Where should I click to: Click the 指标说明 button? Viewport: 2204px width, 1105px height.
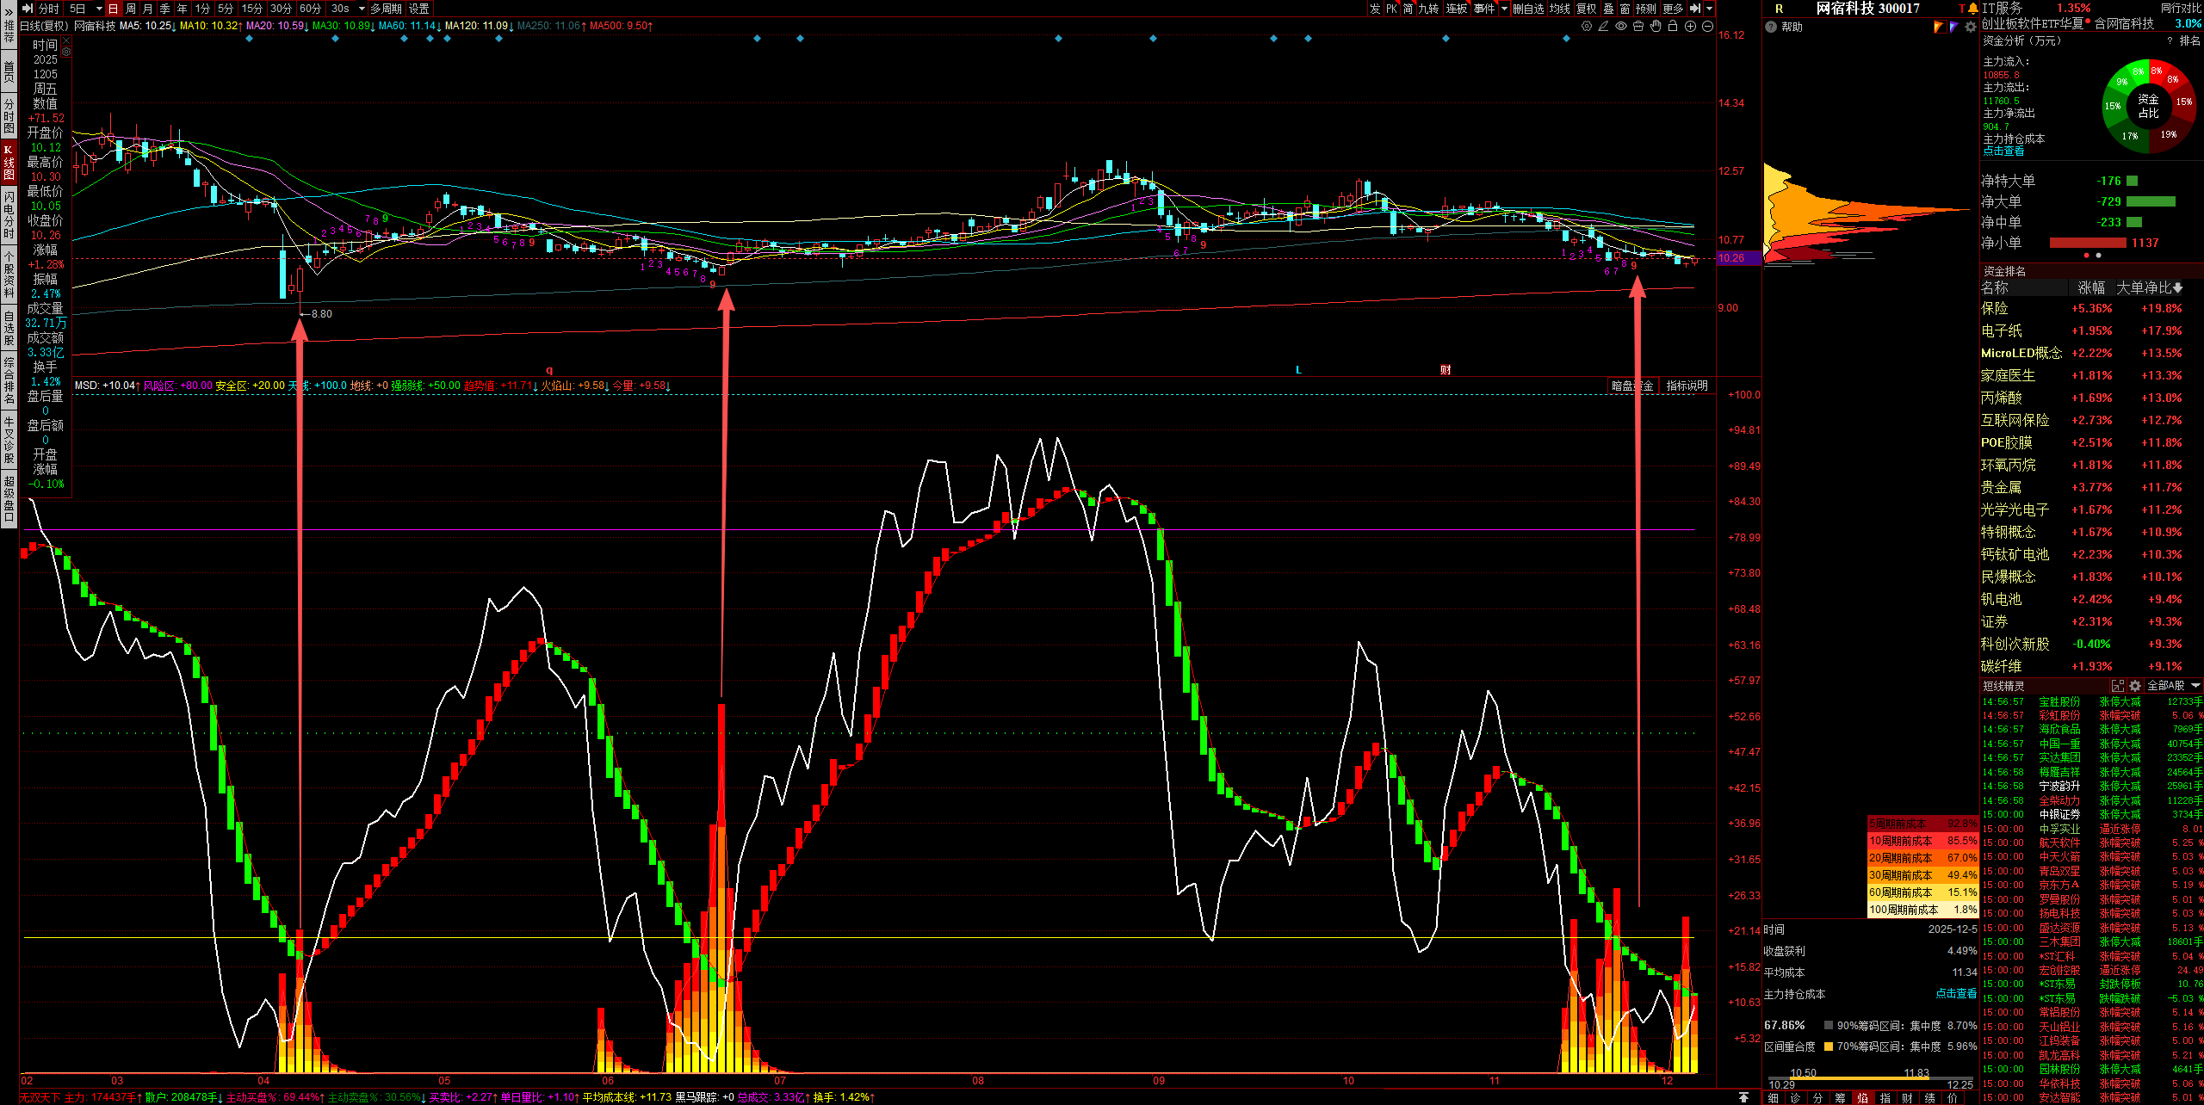click(1687, 386)
